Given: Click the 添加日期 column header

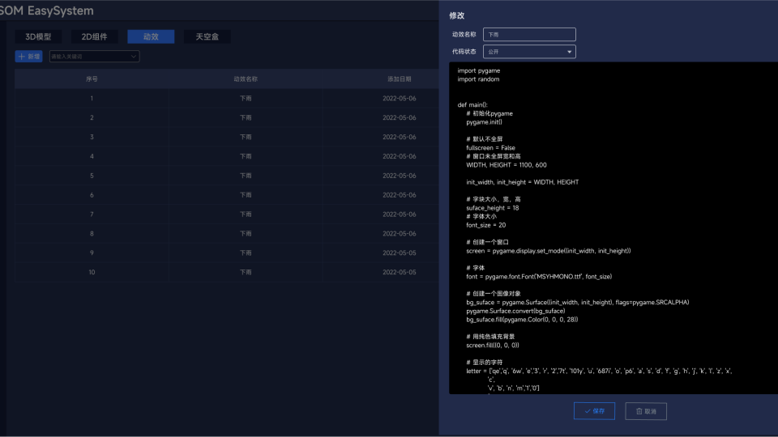Looking at the screenshot, I should pyautogui.click(x=399, y=79).
